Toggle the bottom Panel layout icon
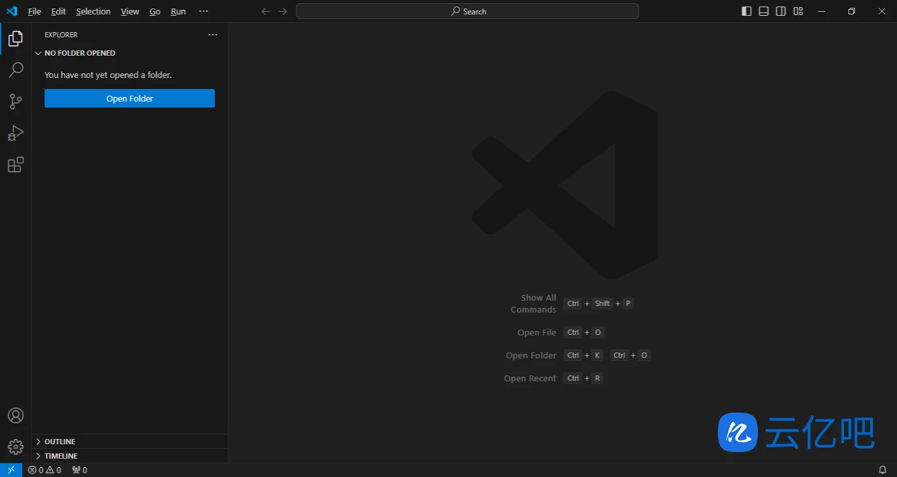The height and width of the screenshot is (477, 897). point(764,11)
